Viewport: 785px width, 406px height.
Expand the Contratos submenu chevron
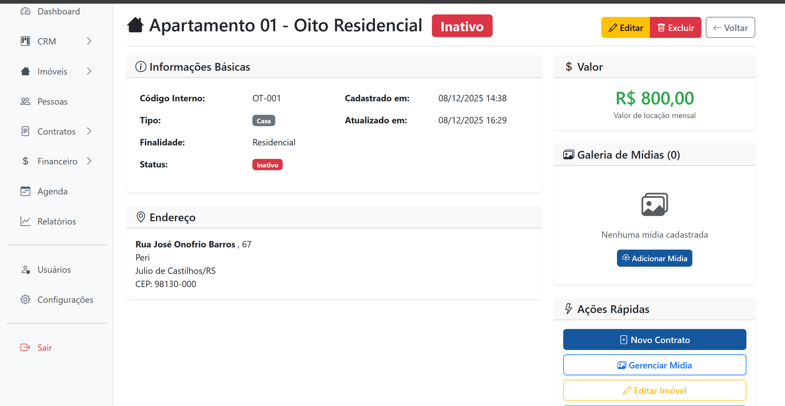pyautogui.click(x=89, y=131)
